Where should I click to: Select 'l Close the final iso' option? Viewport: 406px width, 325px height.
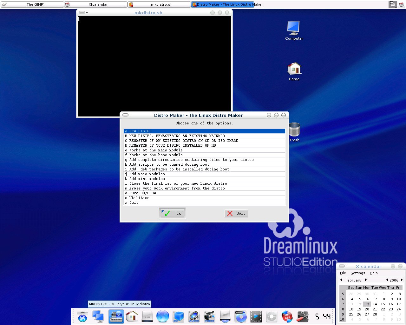click(x=204, y=183)
